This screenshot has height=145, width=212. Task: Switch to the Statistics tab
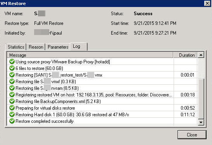pos(16,47)
